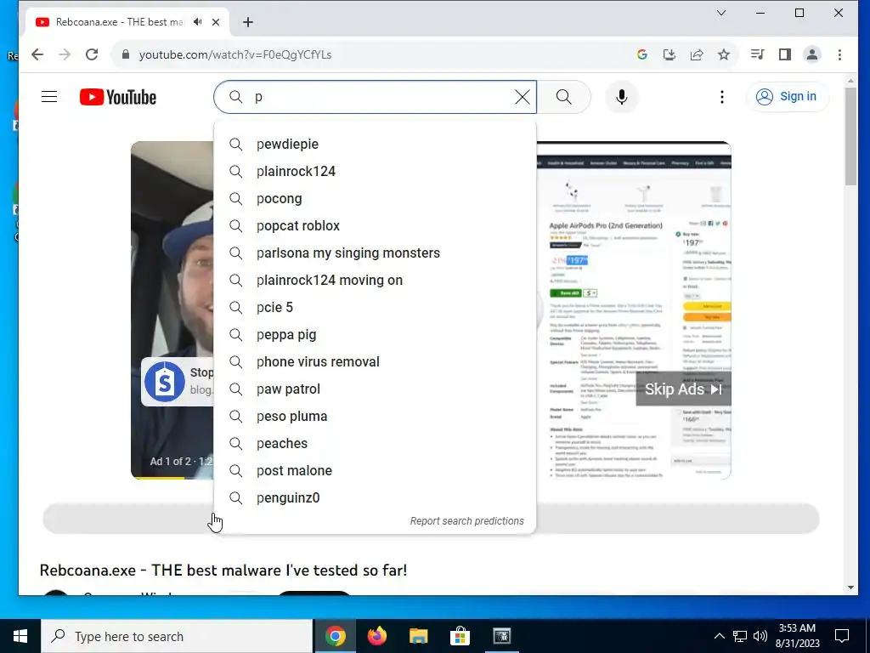Open Chrome from the taskbar
The width and height of the screenshot is (870, 653).
(335, 636)
